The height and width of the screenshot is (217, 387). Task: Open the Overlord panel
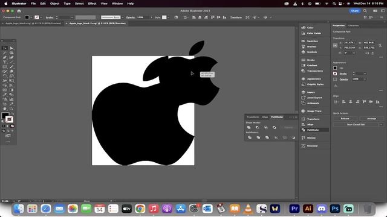[x=310, y=146]
